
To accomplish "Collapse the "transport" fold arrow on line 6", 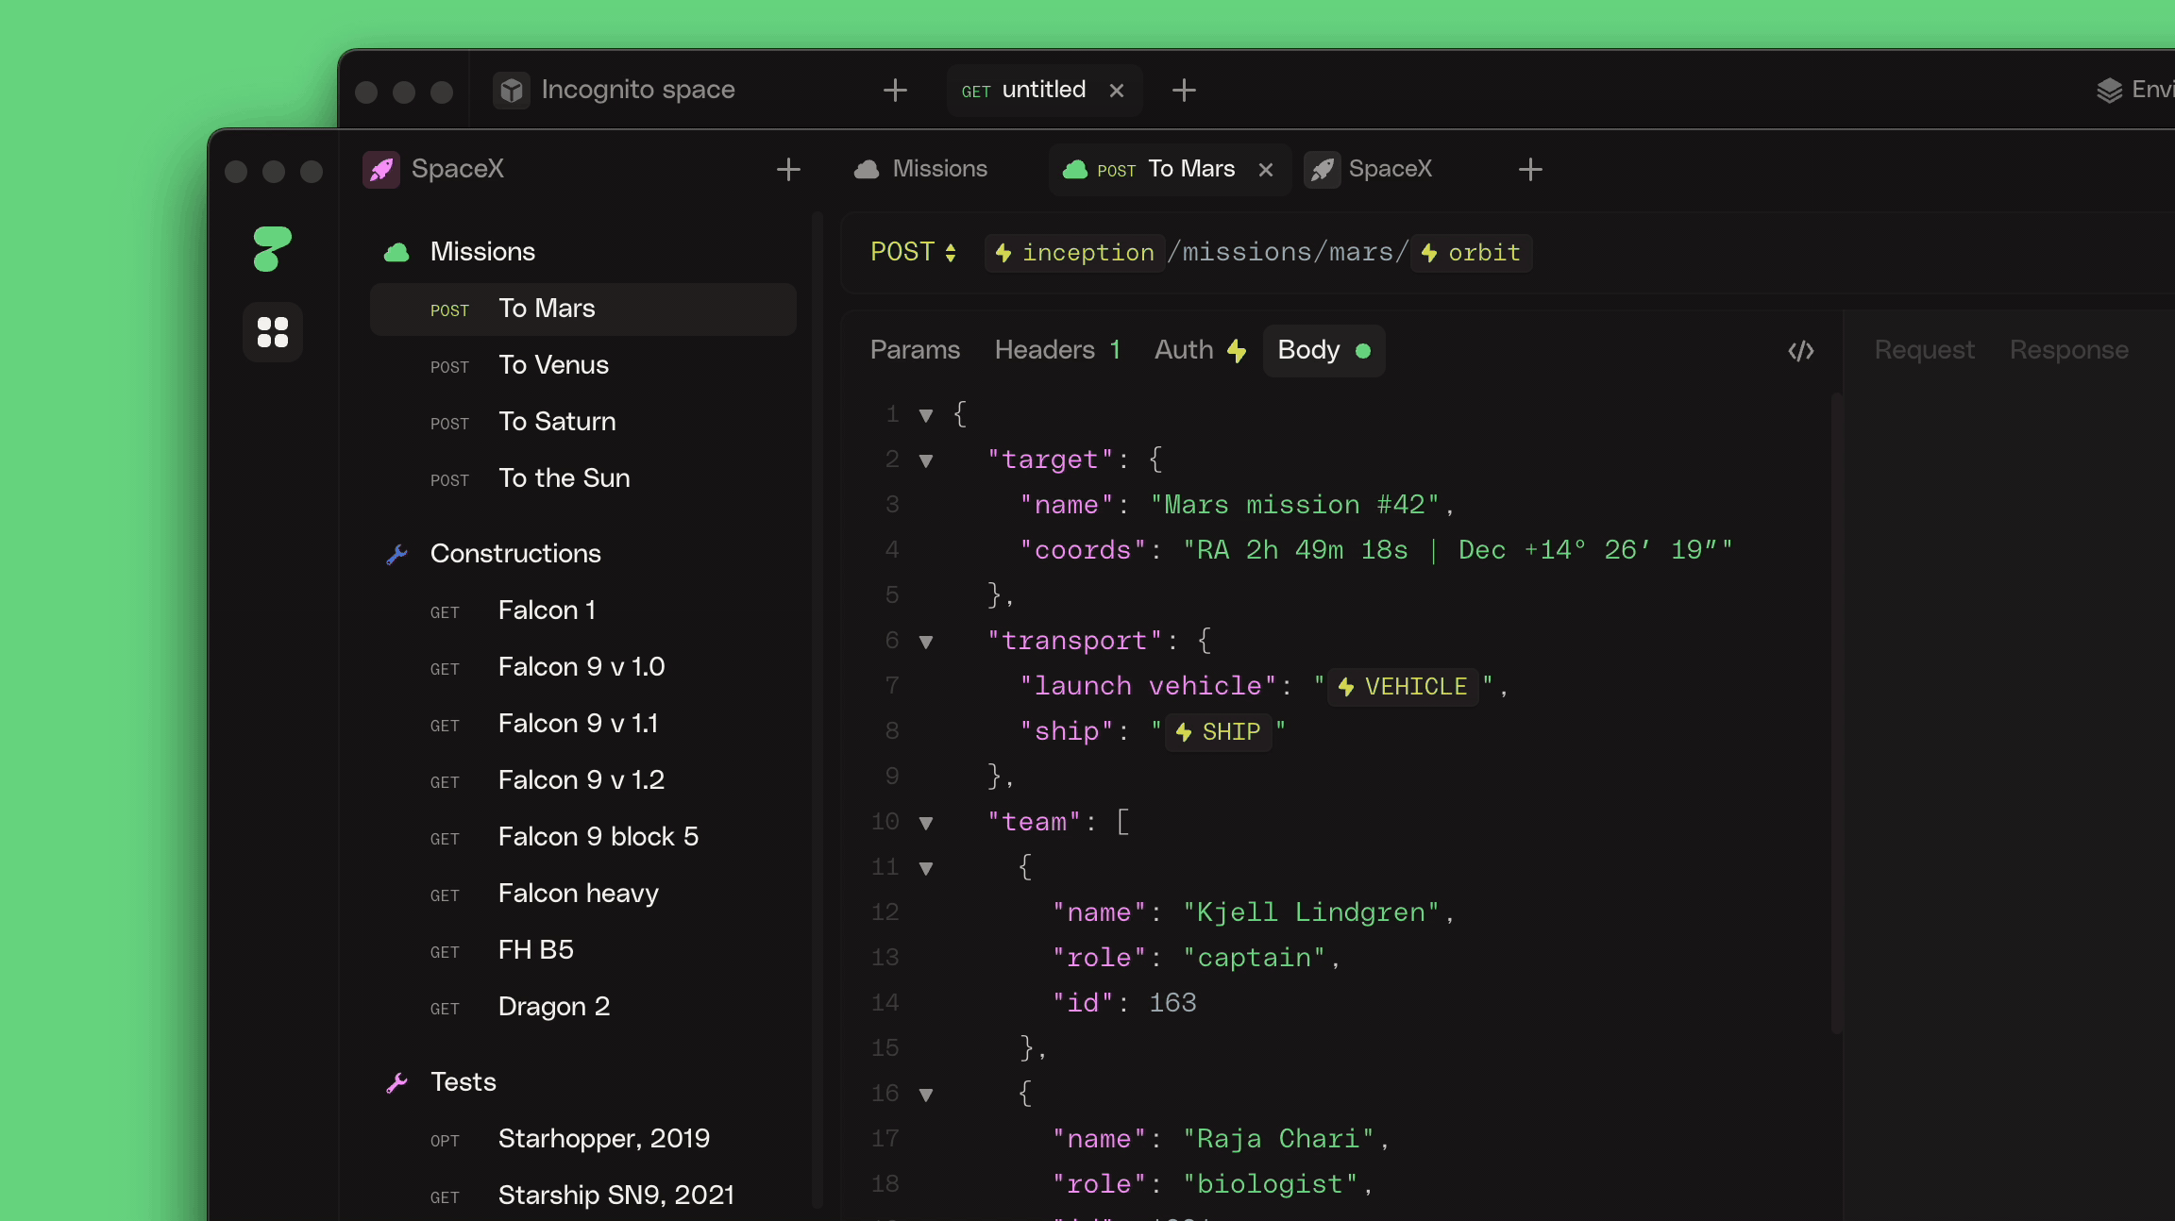I will click(926, 642).
